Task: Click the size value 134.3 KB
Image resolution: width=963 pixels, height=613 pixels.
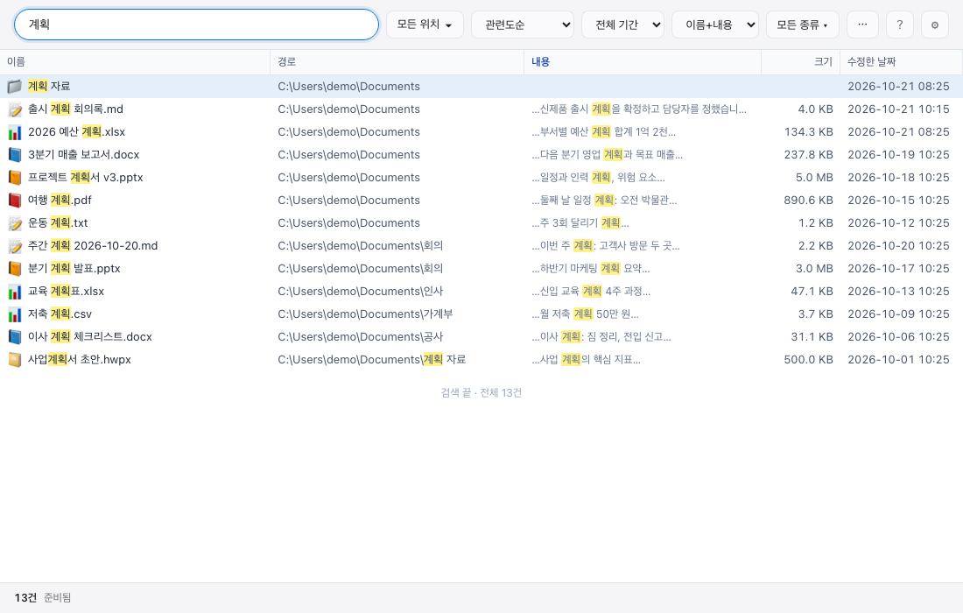Action: pos(808,131)
